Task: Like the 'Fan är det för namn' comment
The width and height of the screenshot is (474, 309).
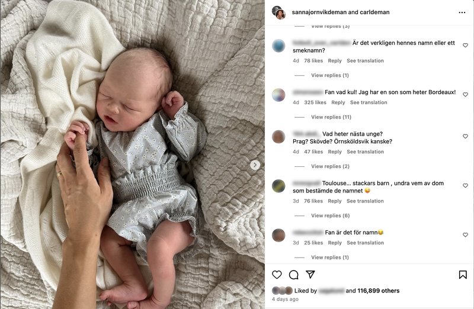Action: tap(465, 234)
